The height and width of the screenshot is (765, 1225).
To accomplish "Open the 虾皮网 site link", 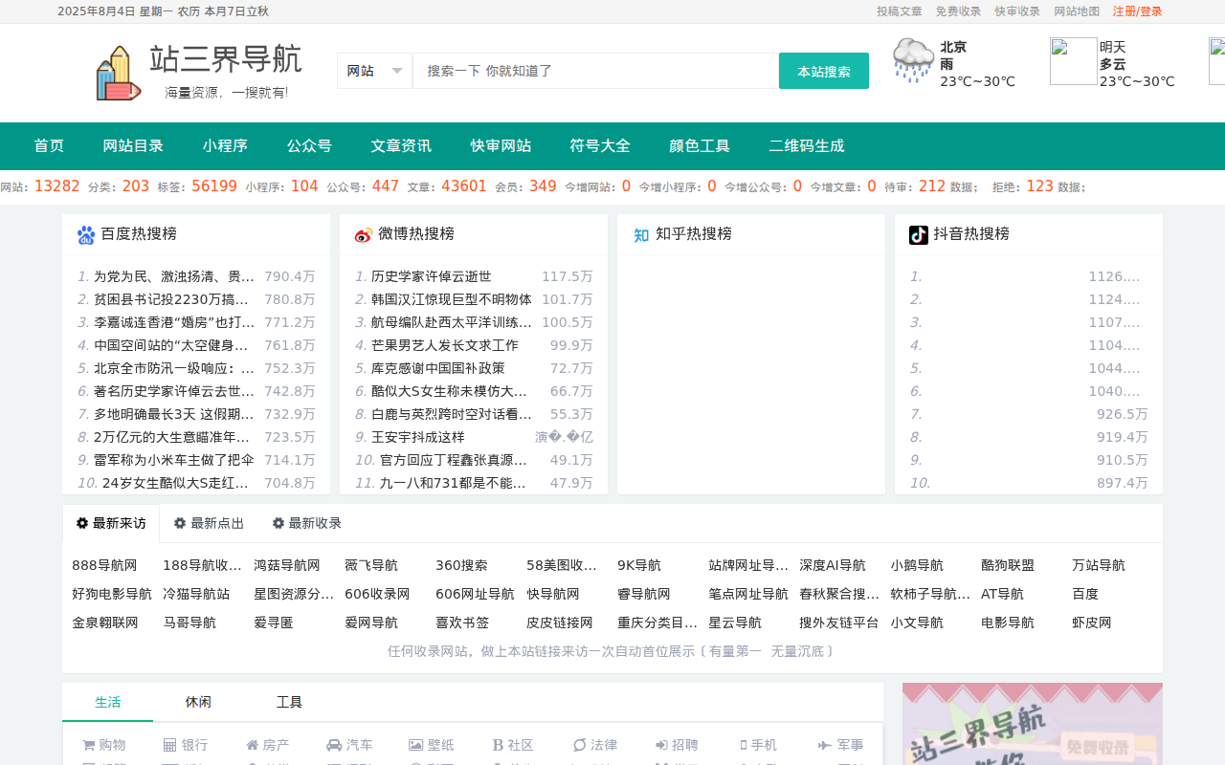I will pos(1092,623).
